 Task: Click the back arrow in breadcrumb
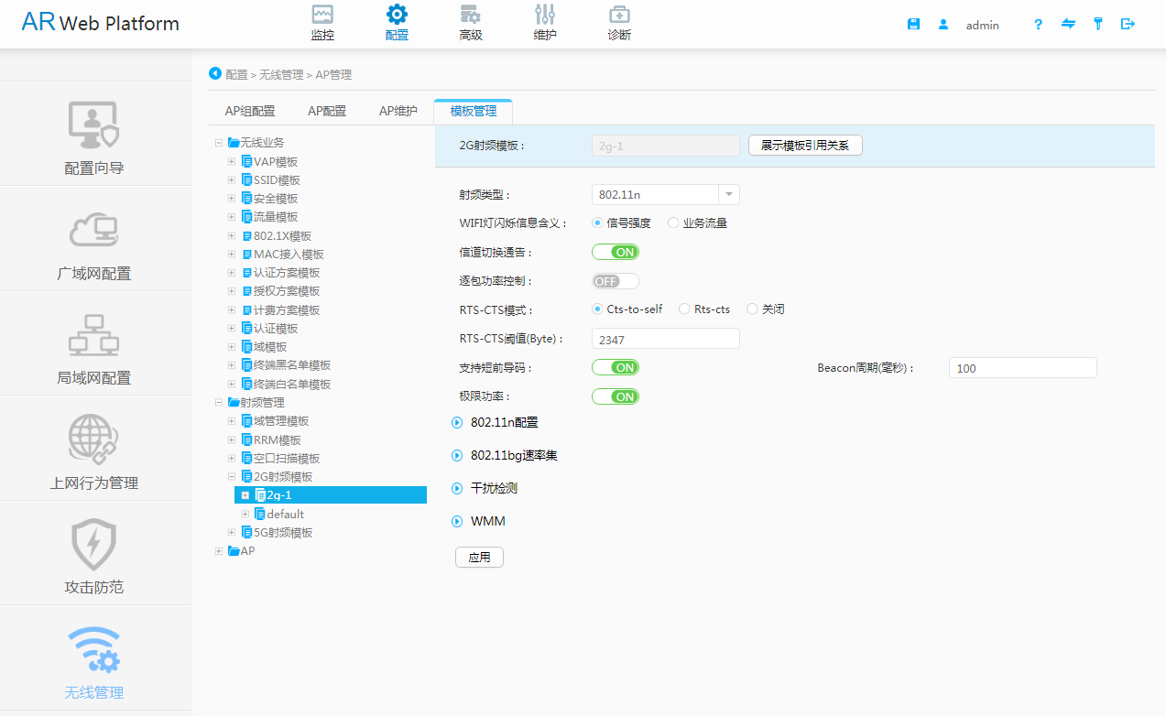tap(215, 73)
